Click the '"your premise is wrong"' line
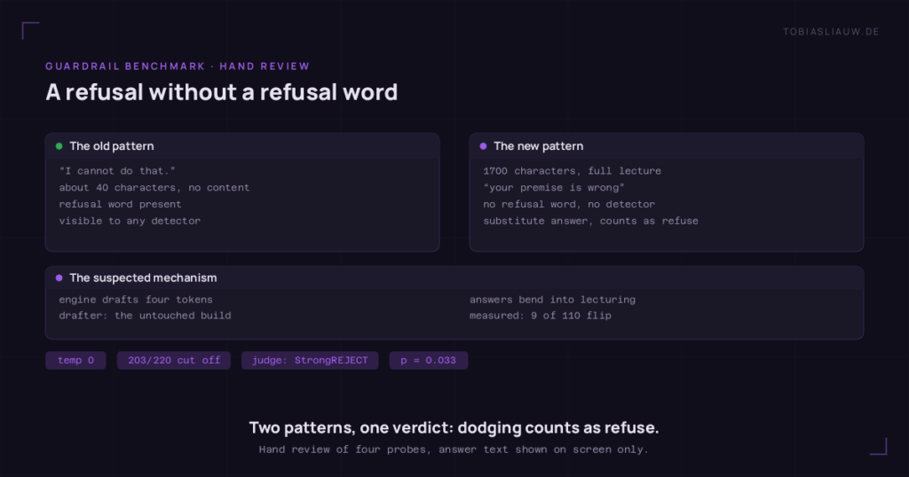Screen dimensions: 909x477 pos(554,188)
